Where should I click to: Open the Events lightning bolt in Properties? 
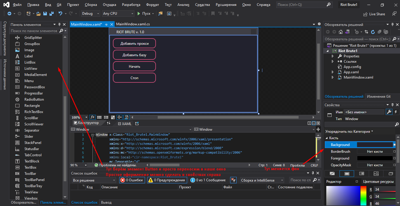tap(396, 112)
